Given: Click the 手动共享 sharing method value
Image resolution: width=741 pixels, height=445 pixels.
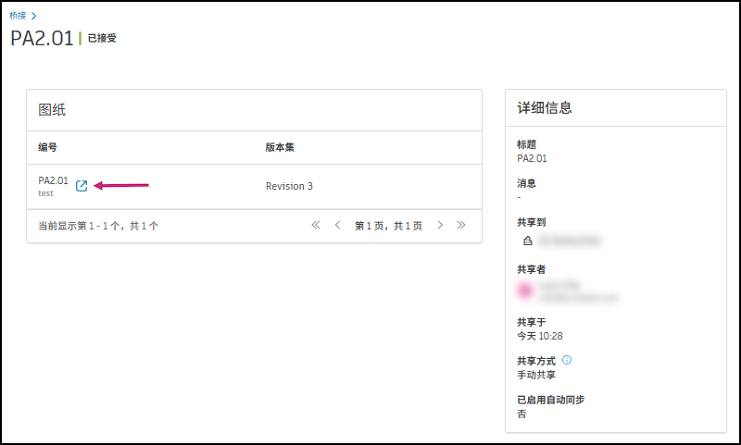Looking at the screenshot, I should point(536,376).
